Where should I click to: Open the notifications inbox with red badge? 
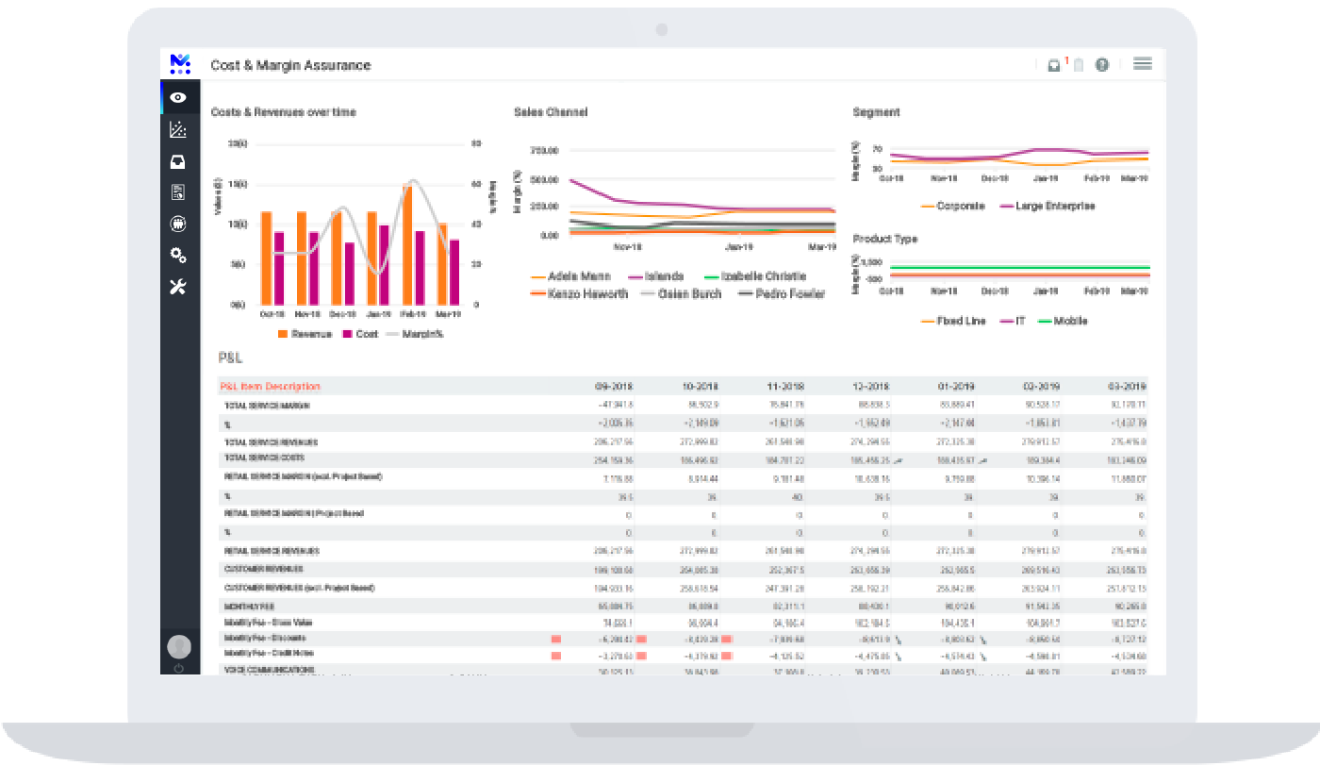[1054, 65]
